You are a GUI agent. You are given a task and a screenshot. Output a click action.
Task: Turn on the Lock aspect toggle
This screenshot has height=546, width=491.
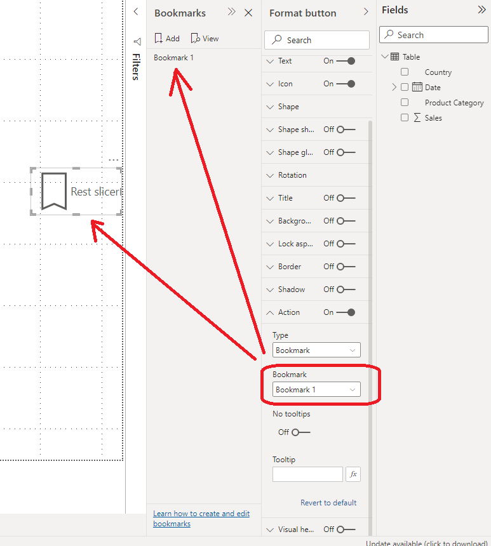click(346, 244)
